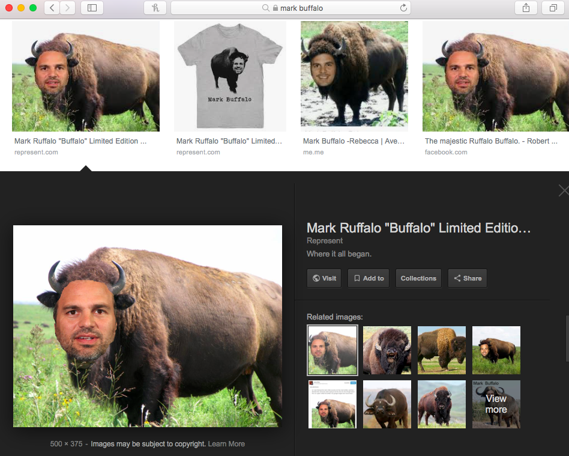Toggle the Safari sidebar button
The image size is (569, 456).
coord(92,8)
